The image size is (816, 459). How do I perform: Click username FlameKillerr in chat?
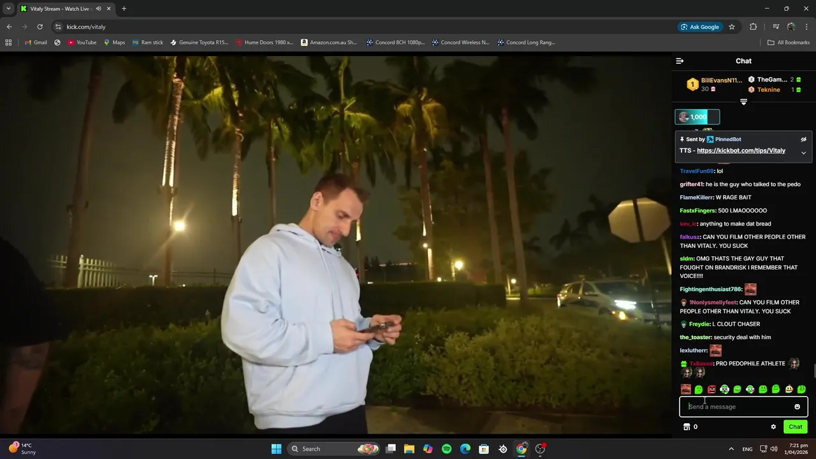[x=696, y=198]
